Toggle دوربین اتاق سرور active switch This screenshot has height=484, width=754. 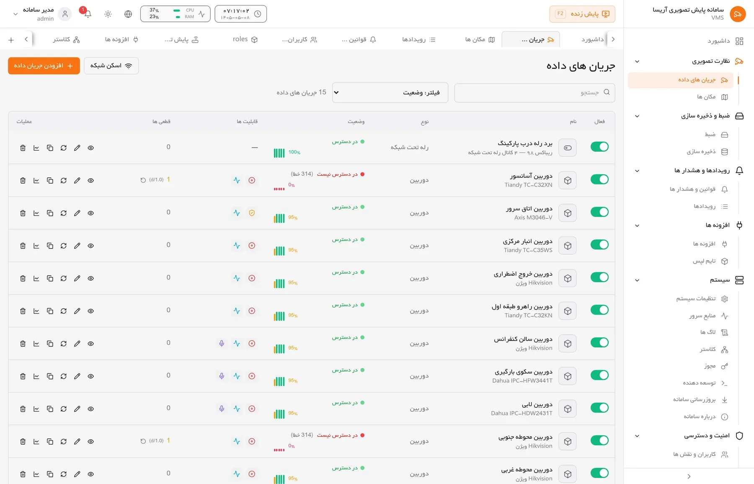coord(599,212)
